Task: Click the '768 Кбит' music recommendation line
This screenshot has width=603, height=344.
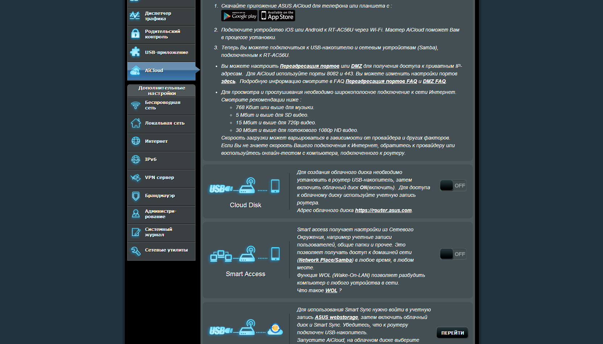Action: [x=275, y=107]
